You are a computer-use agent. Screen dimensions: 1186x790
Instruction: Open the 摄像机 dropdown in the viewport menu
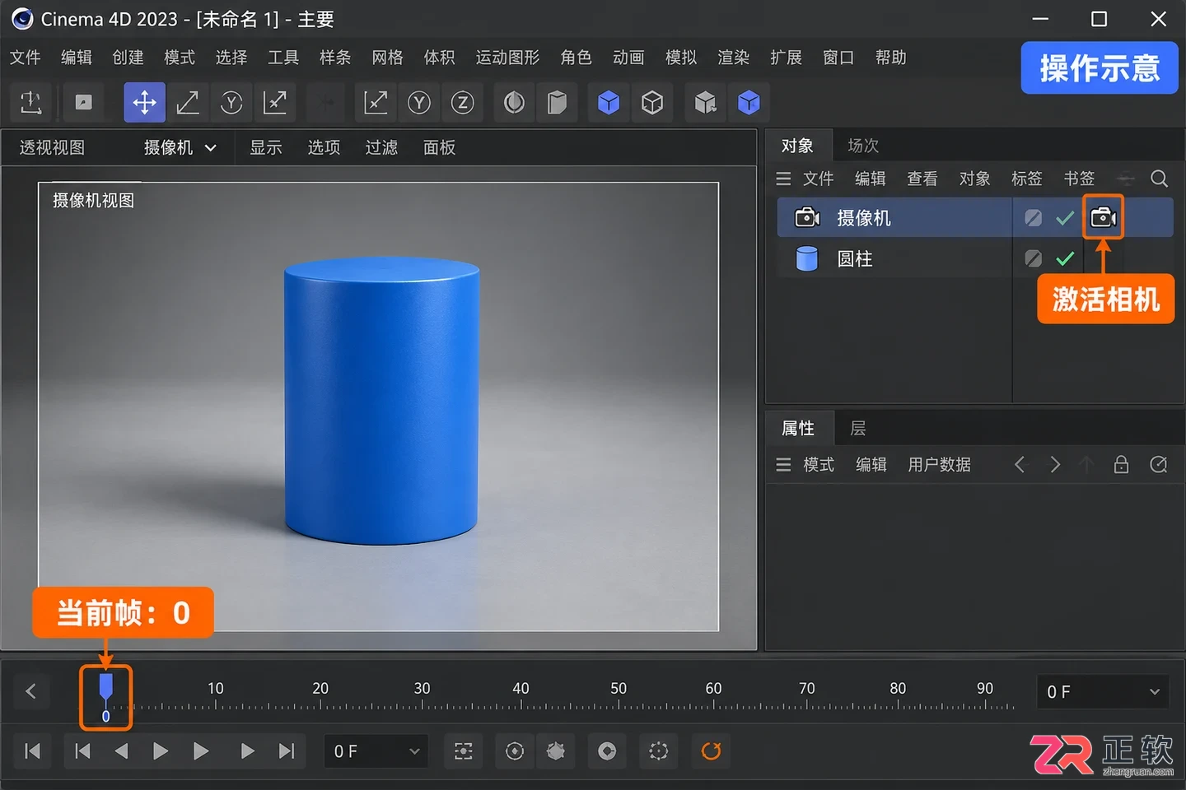click(180, 148)
